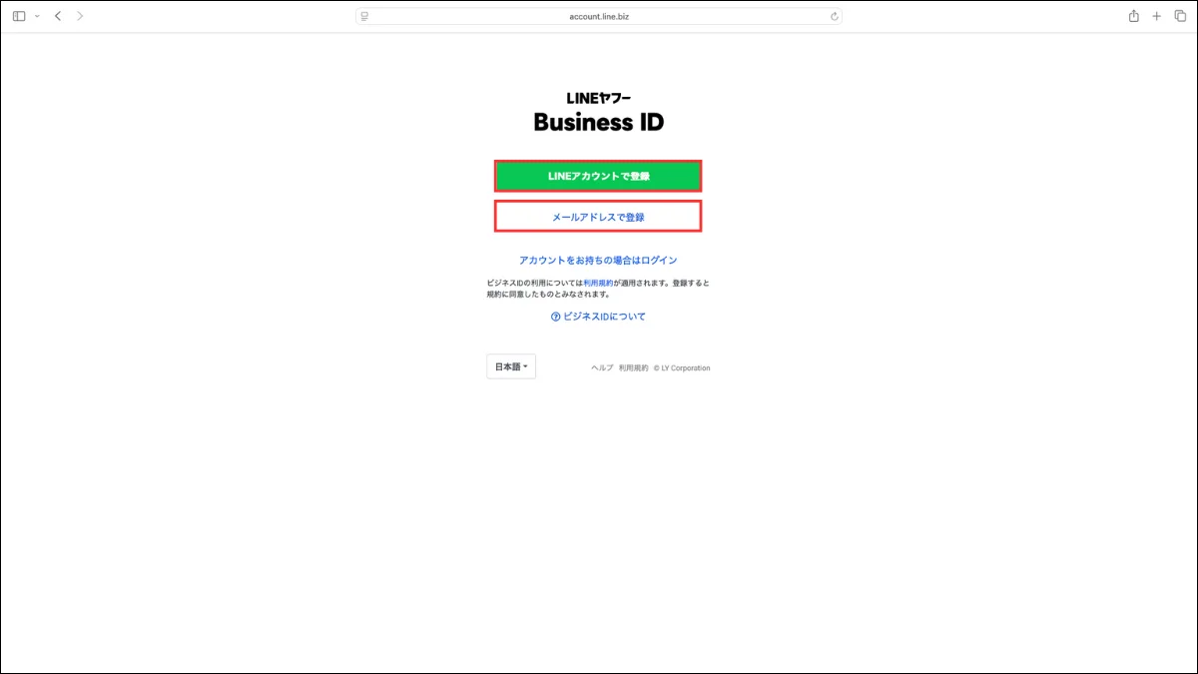The image size is (1198, 674).
Task: Click the account.line.biz address field
Action: click(599, 16)
